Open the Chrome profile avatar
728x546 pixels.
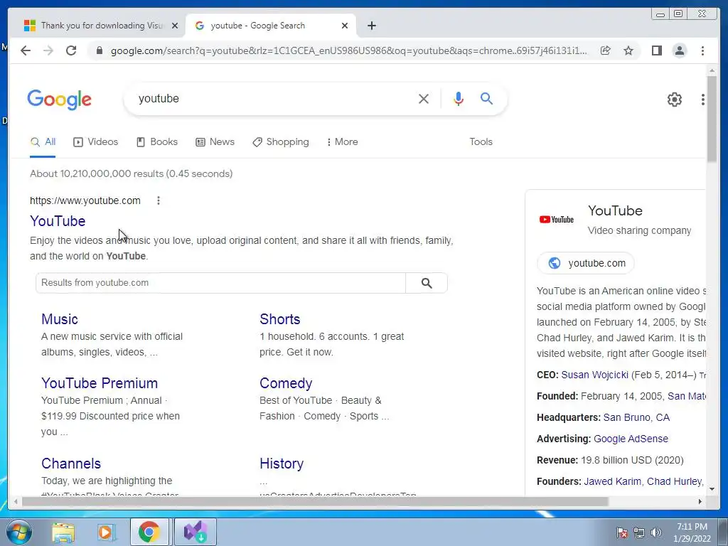point(680,50)
